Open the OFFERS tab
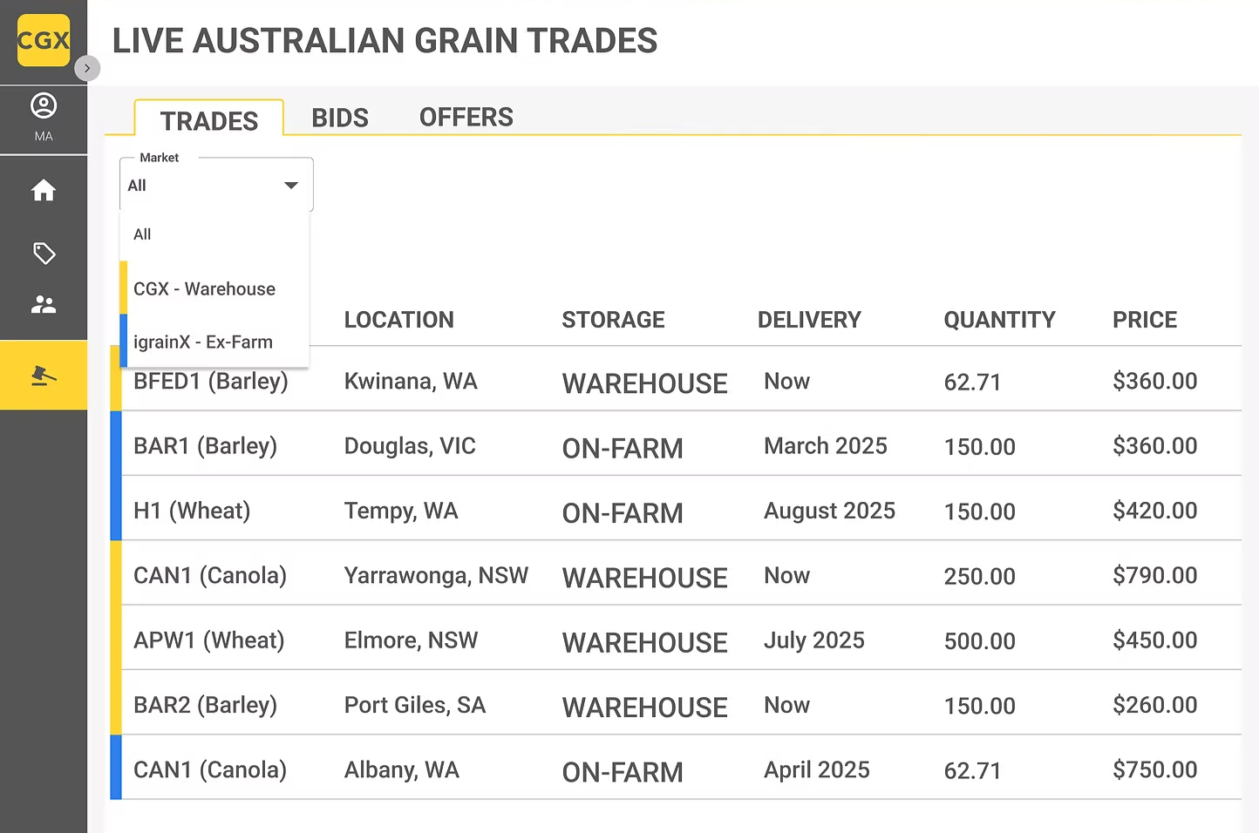Image resolution: width=1259 pixels, height=833 pixels. (466, 117)
